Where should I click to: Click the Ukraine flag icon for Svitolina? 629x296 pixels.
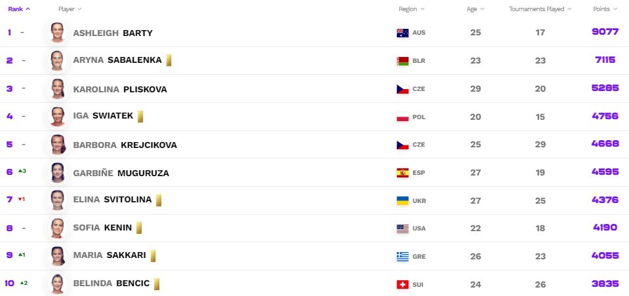click(403, 200)
